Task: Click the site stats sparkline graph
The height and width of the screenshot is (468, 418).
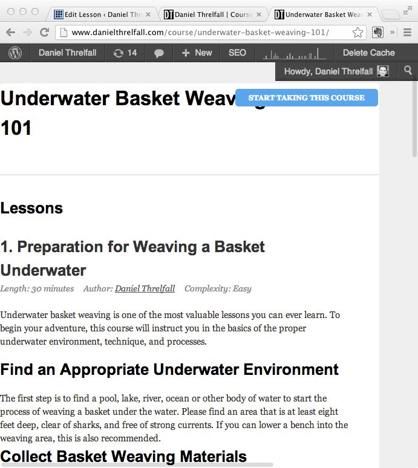Action: tap(295, 53)
